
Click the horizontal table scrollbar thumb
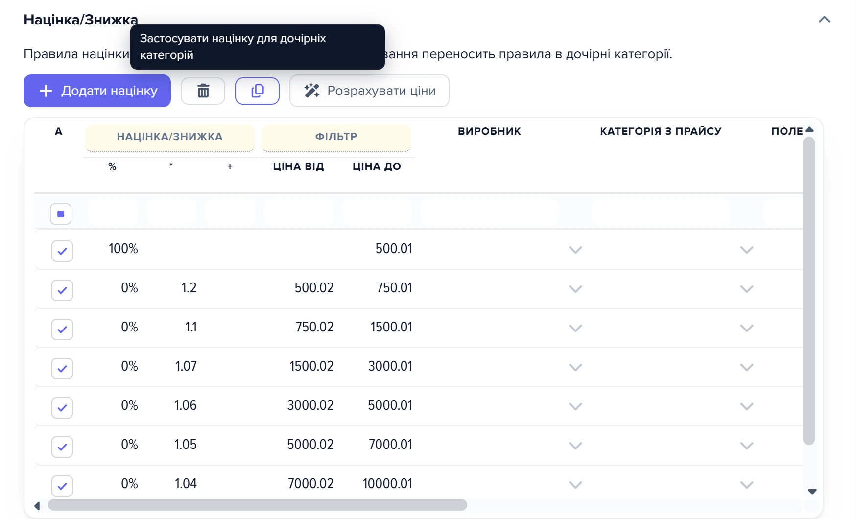(x=258, y=505)
